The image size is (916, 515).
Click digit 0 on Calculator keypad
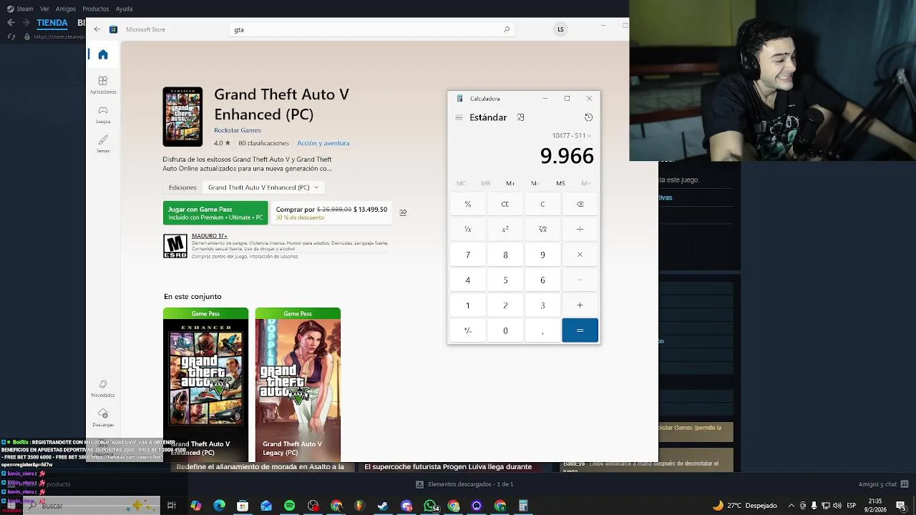click(505, 330)
